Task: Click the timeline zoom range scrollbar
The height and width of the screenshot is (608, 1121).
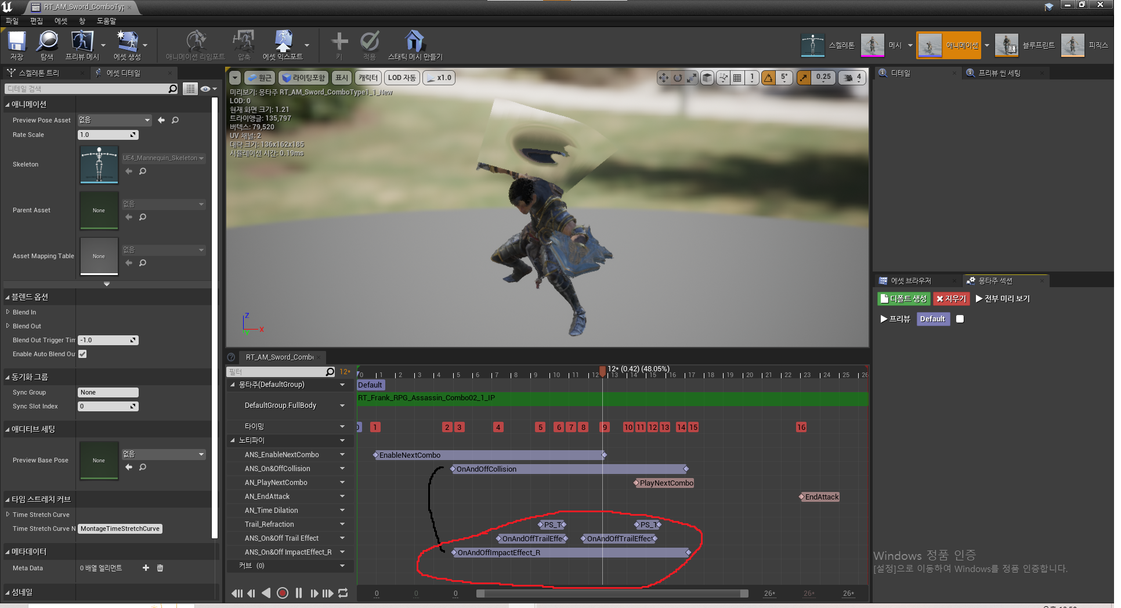Action: (612, 593)
